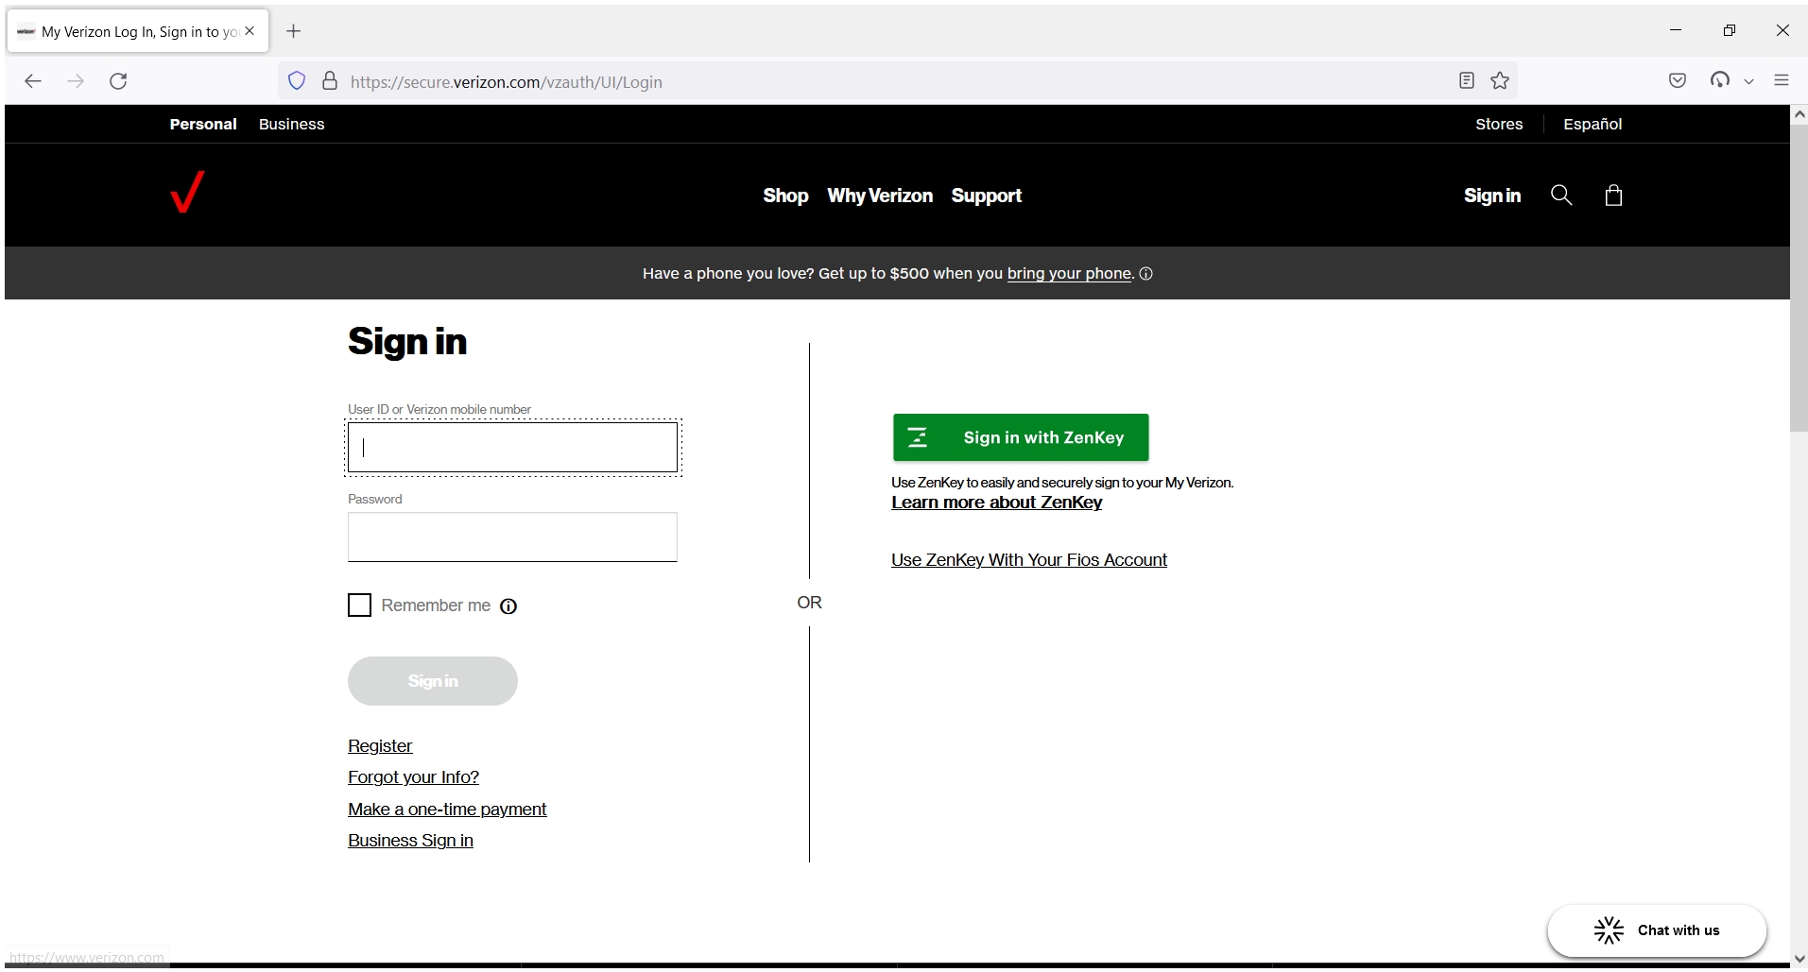The width and height of the screenshot is (1808, 972).
Task: Open the Support menu
Action: [987, 196]
